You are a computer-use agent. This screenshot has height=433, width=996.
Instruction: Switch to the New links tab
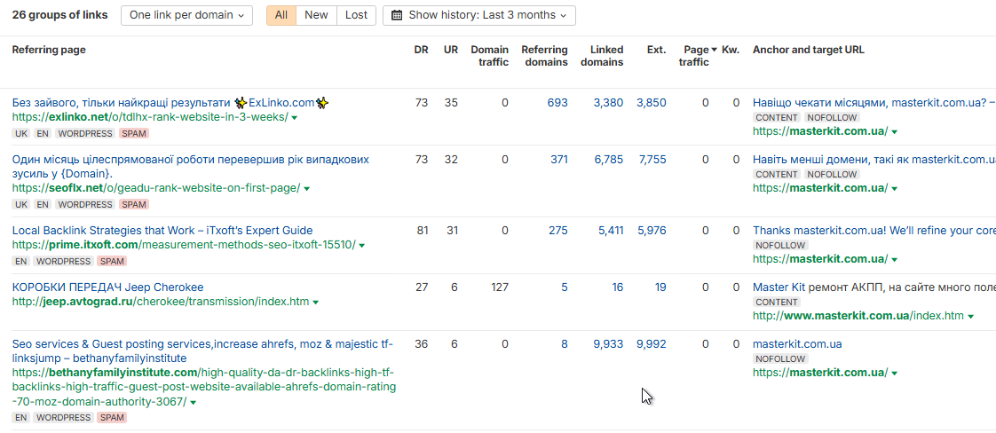pyautogui.click(x=316, y=15)
